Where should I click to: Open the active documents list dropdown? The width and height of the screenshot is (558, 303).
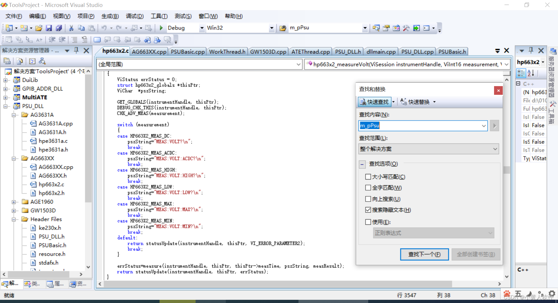pyautogui.click(x=497, y=51)
